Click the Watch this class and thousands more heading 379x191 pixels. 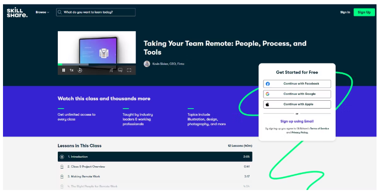104,99
